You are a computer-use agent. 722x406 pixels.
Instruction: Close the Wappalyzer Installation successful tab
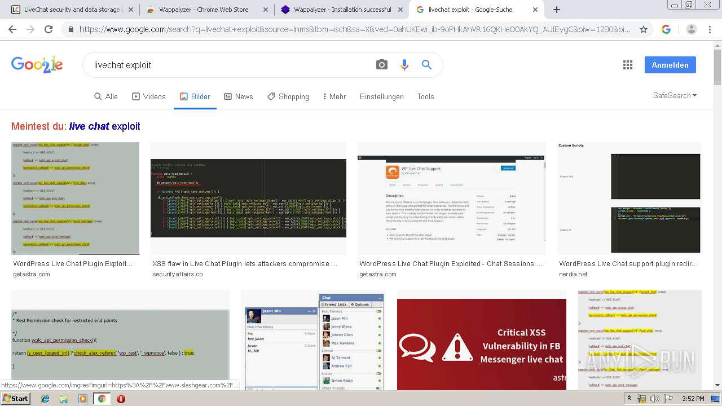(x=400, y=10)
